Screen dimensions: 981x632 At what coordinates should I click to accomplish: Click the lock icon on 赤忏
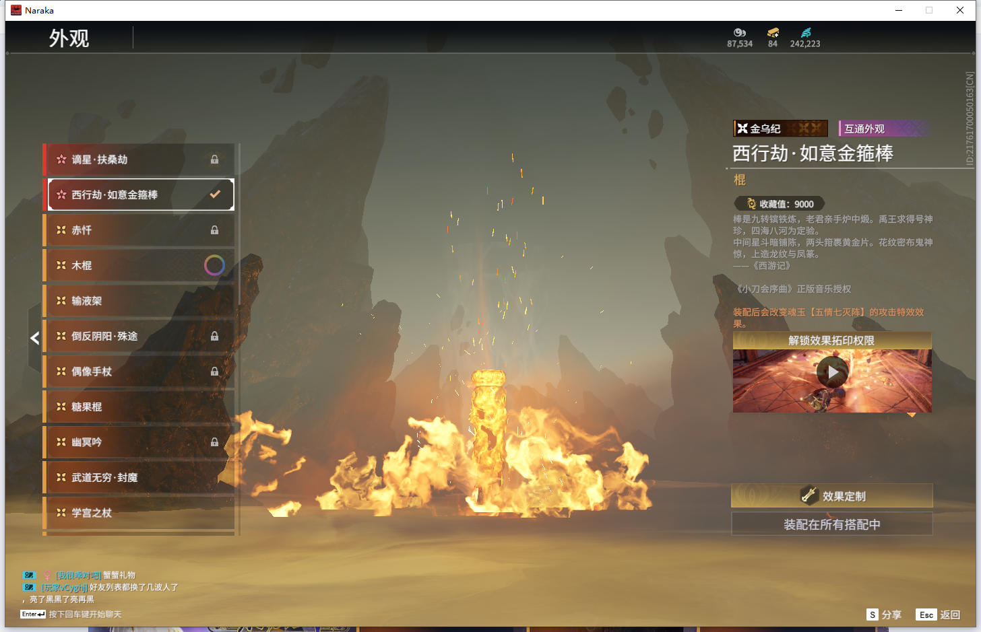click(214, 230)
